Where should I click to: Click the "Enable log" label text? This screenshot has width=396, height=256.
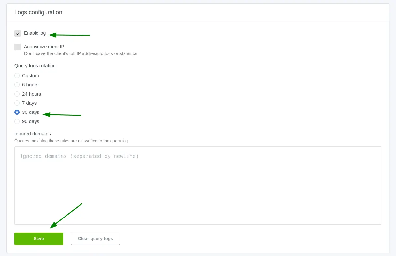[35, 33]
